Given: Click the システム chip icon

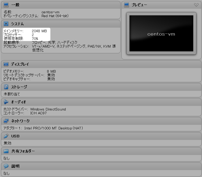Looking at the screenshot, I should pos(6,24).
